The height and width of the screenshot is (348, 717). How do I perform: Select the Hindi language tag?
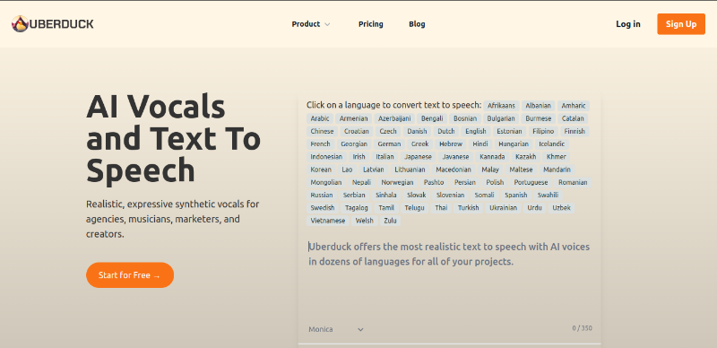tap(480, 144)
